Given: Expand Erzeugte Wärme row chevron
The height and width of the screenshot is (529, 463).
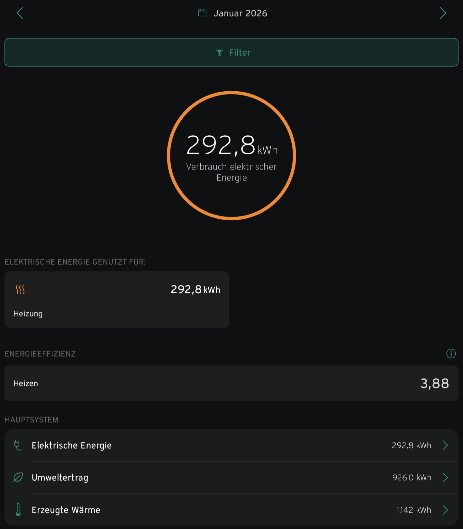Looking at the screenshot, I should (445, 510).
